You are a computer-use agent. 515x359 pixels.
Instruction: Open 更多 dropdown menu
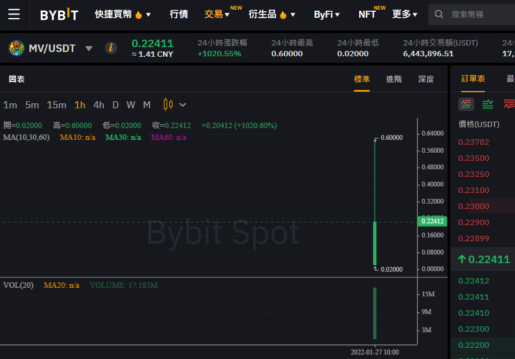pos(405,14)
